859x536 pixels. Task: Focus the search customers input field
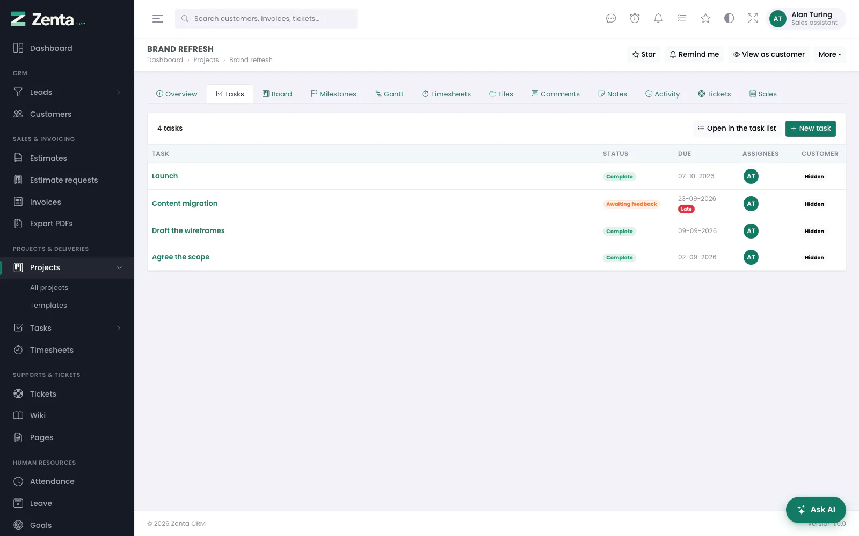pos(266,19)
